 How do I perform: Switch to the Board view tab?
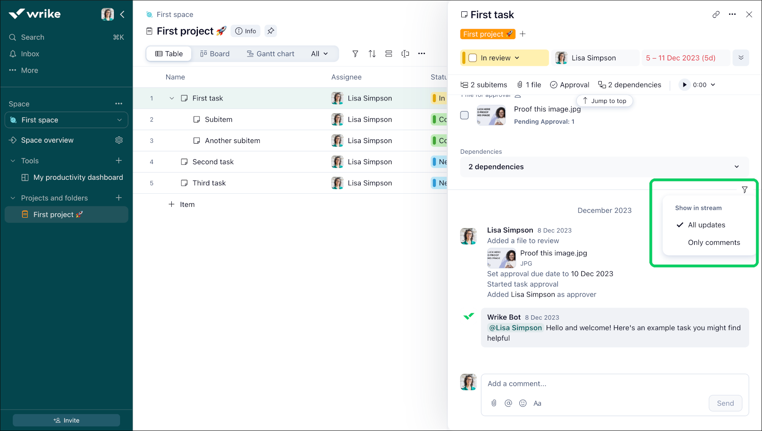pyautogui.click(x=215, y=54)
